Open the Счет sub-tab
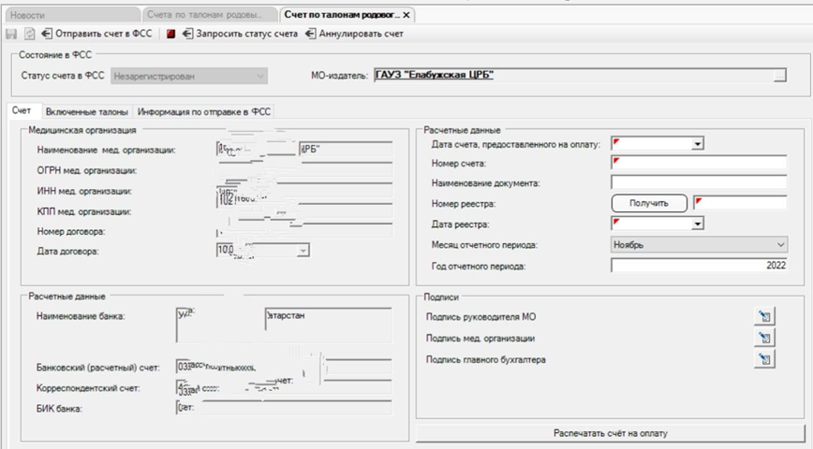Image resolution: width=813 pixels, height=449 pixels. pyautogui.click(x=22, y=110)
